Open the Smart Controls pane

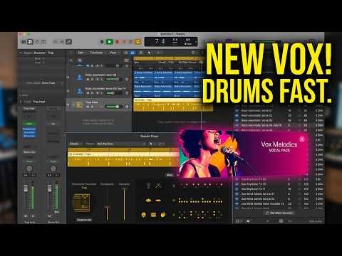[x=55, y=42]
